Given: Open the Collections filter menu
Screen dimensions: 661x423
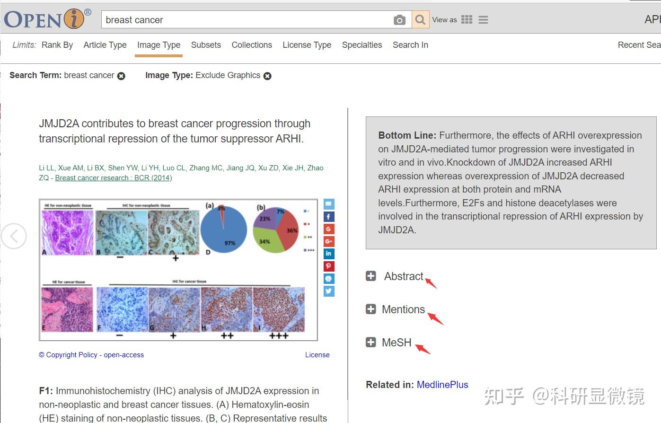Looking at the screenshot, I should point(252,45).
